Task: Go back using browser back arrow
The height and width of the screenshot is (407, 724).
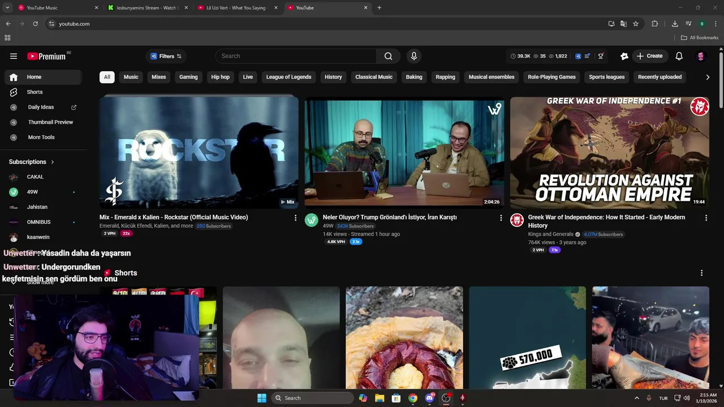Action: 8,24
